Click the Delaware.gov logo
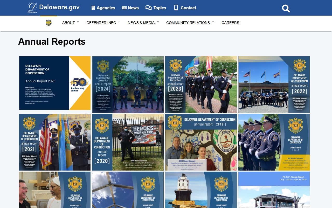 (53, 8)
